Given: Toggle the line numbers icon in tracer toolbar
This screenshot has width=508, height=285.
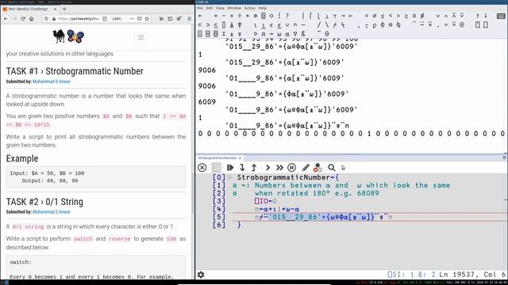Looking at the screenshot, I should [216, 167].
